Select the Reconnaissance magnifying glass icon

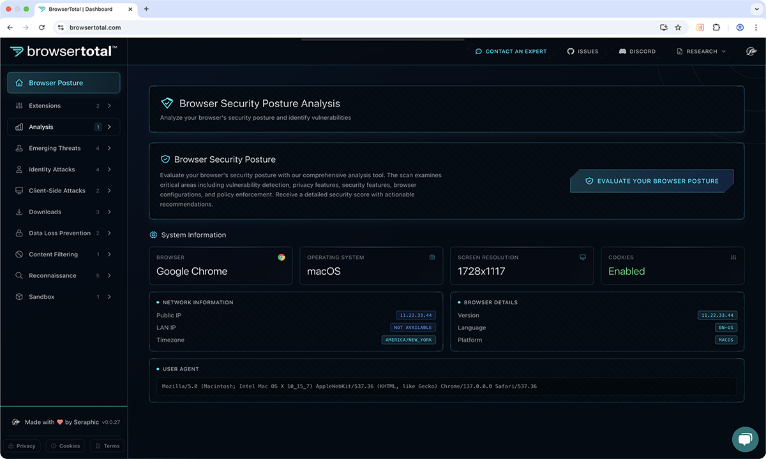pos(20,275)
